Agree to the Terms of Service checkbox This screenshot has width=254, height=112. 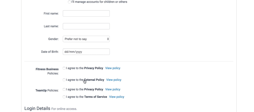click(64, 97)
